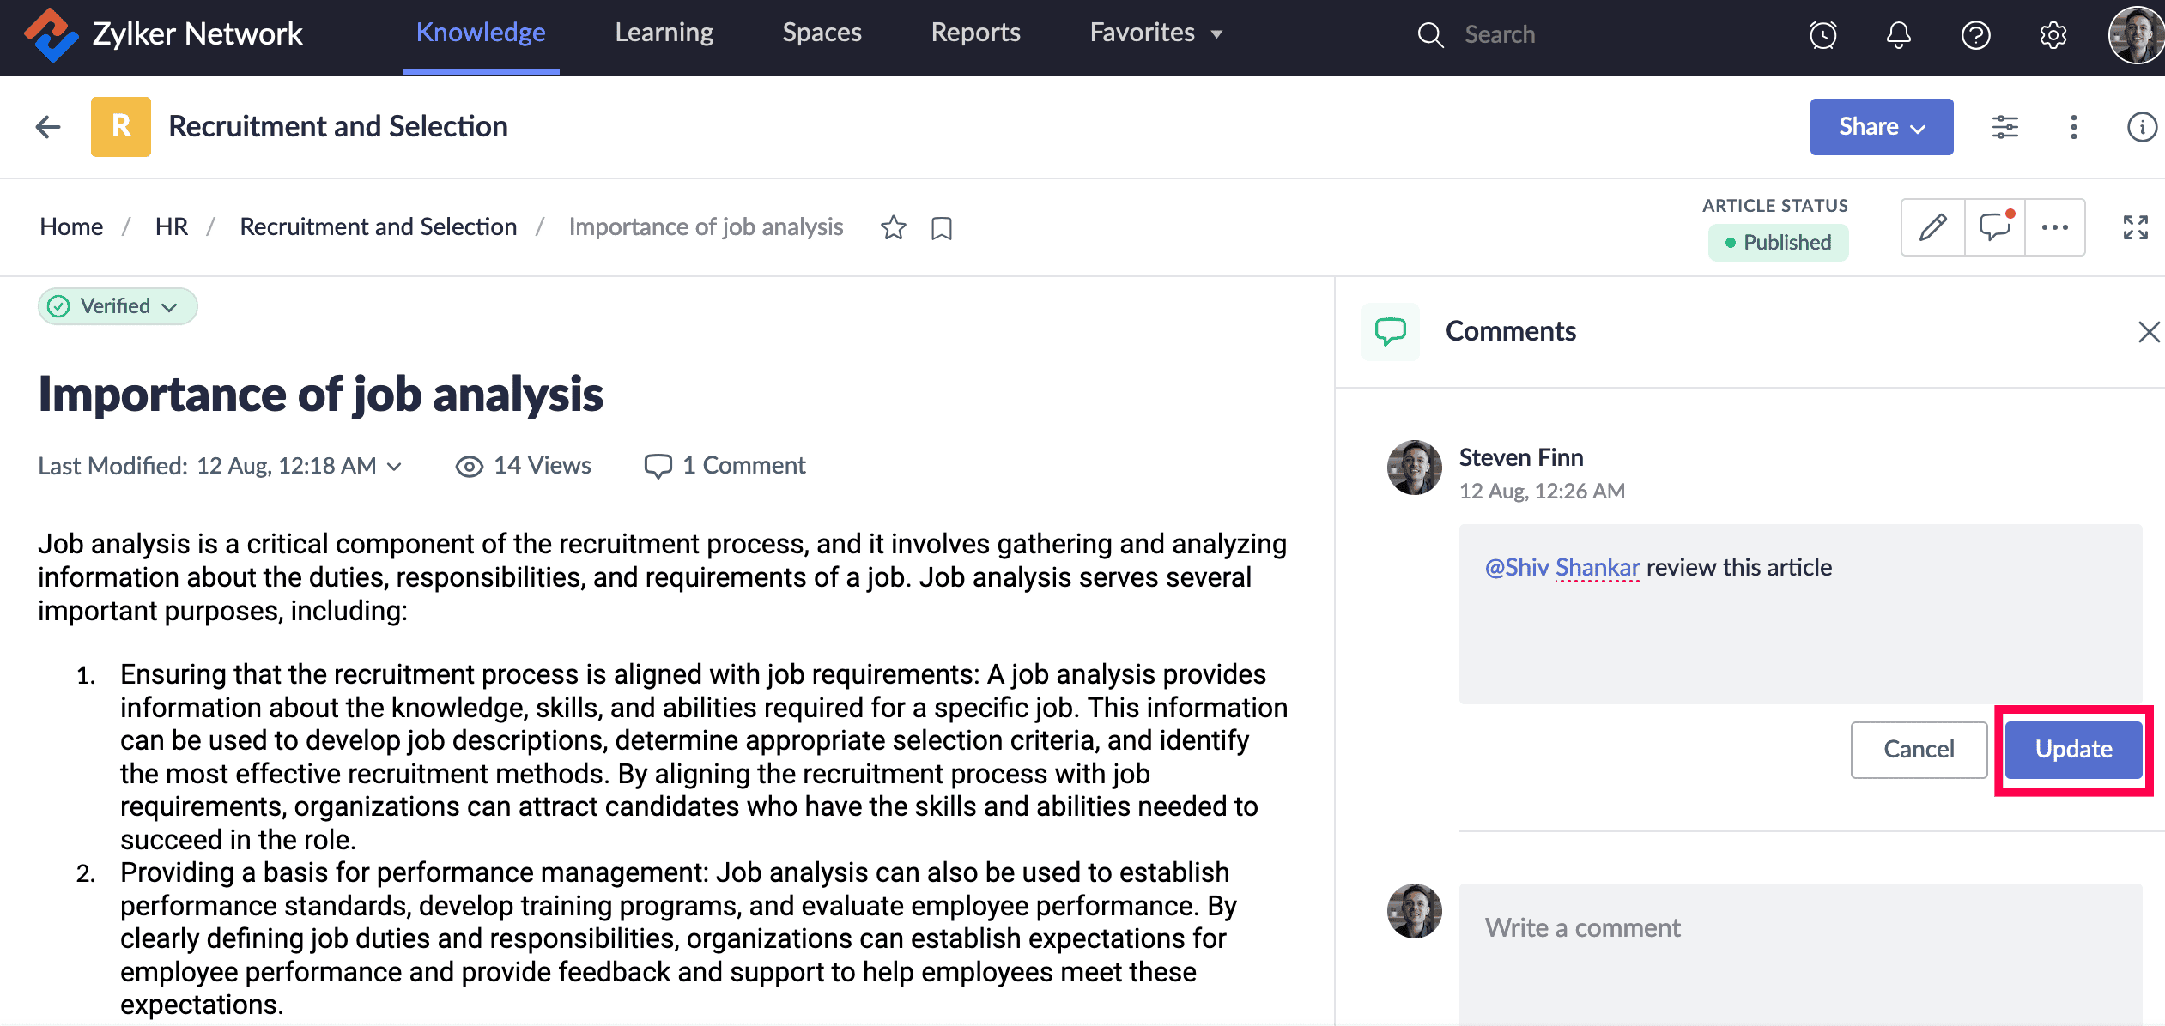Bookmark the Importance of job analysis article

[x=942, y=228]
